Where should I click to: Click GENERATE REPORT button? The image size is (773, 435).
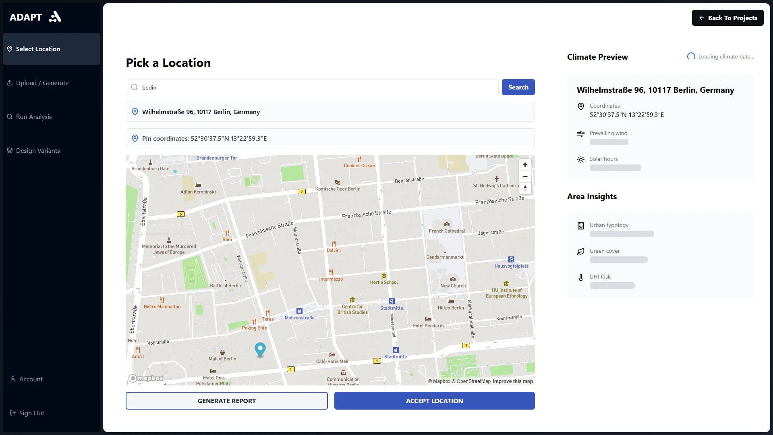click(227, 401)
